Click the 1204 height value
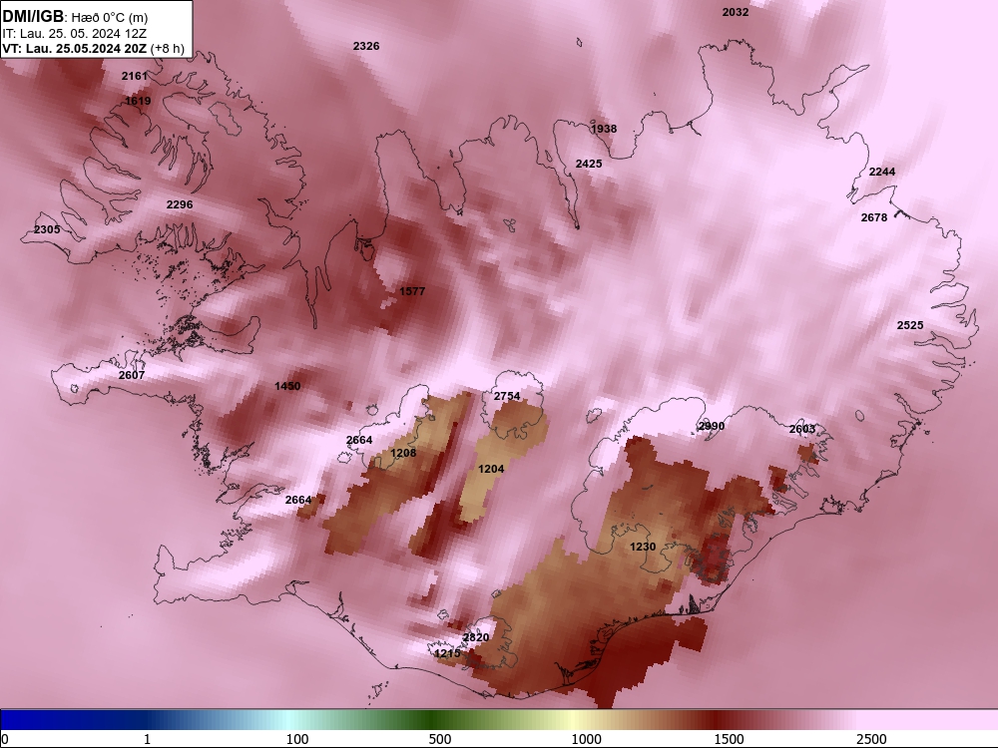Image resolution: width=998 pixels, height=748 pixels. tap(491, 469)
